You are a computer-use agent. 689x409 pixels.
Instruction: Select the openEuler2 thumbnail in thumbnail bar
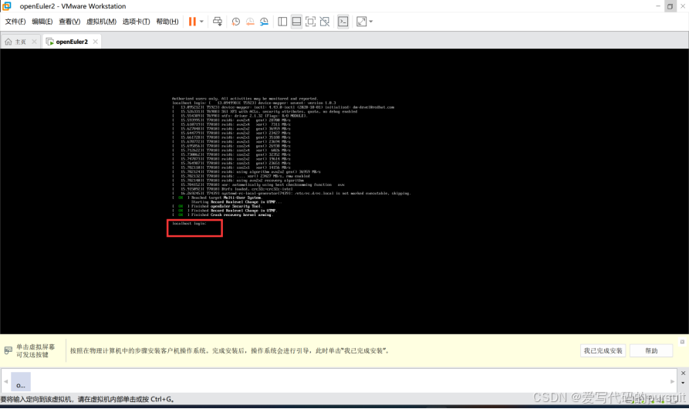click(x=21, y=381)
